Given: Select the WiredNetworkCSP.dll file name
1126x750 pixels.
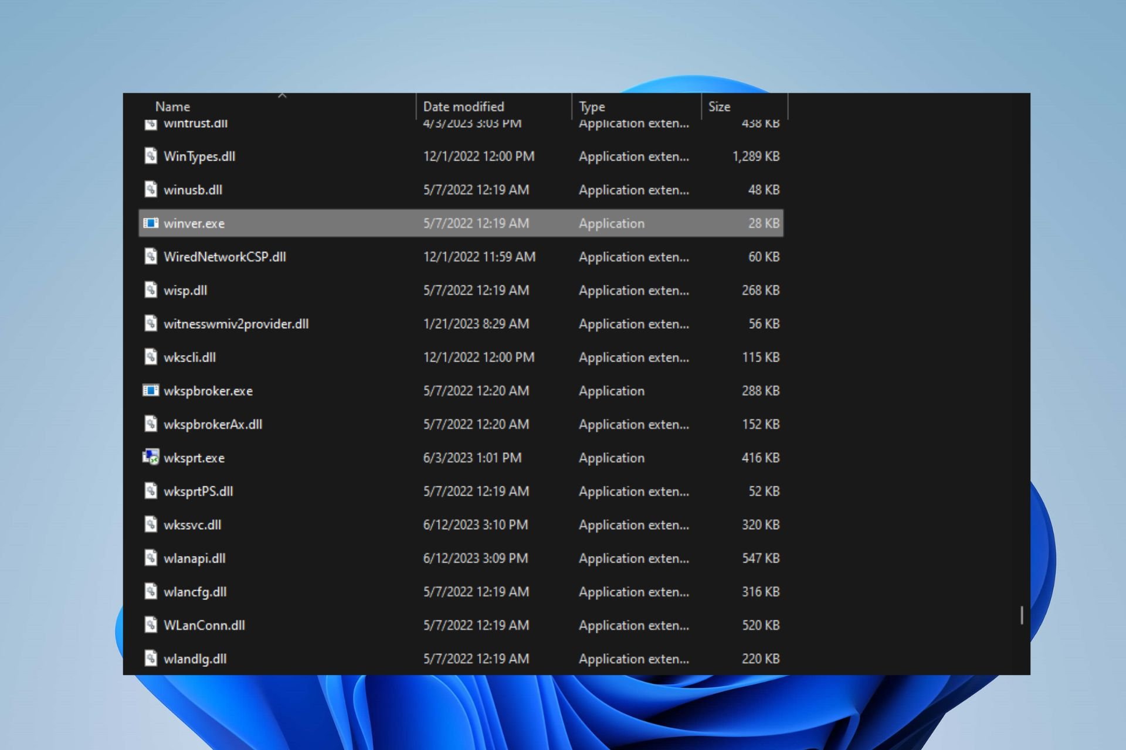Looking at the screenshot, I should click(x=225, y=257).
